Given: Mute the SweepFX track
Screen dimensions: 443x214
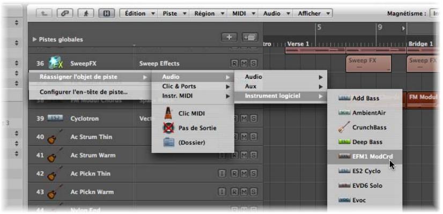Looking at the screenshot, I should coord(243,63).
